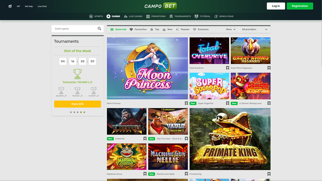Click the Live Casino camera icon

tap(125, 16)
